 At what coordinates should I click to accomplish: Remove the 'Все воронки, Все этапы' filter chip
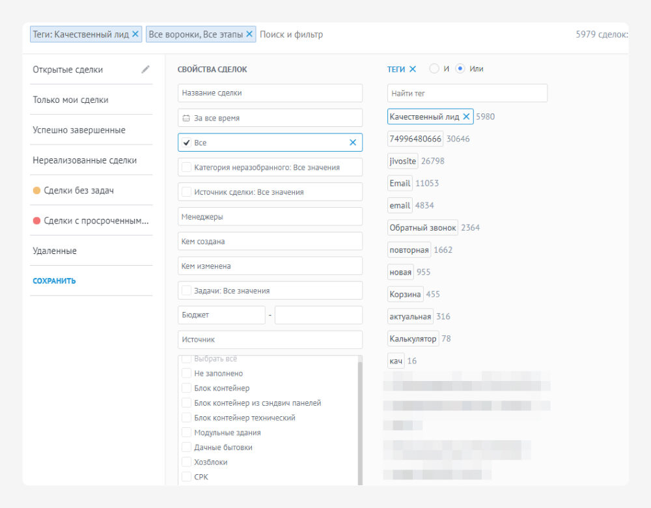(249, 35)
